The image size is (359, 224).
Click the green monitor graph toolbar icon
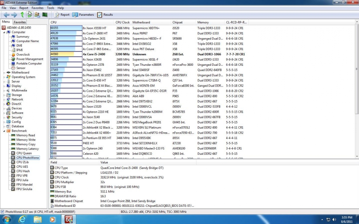[x=45, y=14]
